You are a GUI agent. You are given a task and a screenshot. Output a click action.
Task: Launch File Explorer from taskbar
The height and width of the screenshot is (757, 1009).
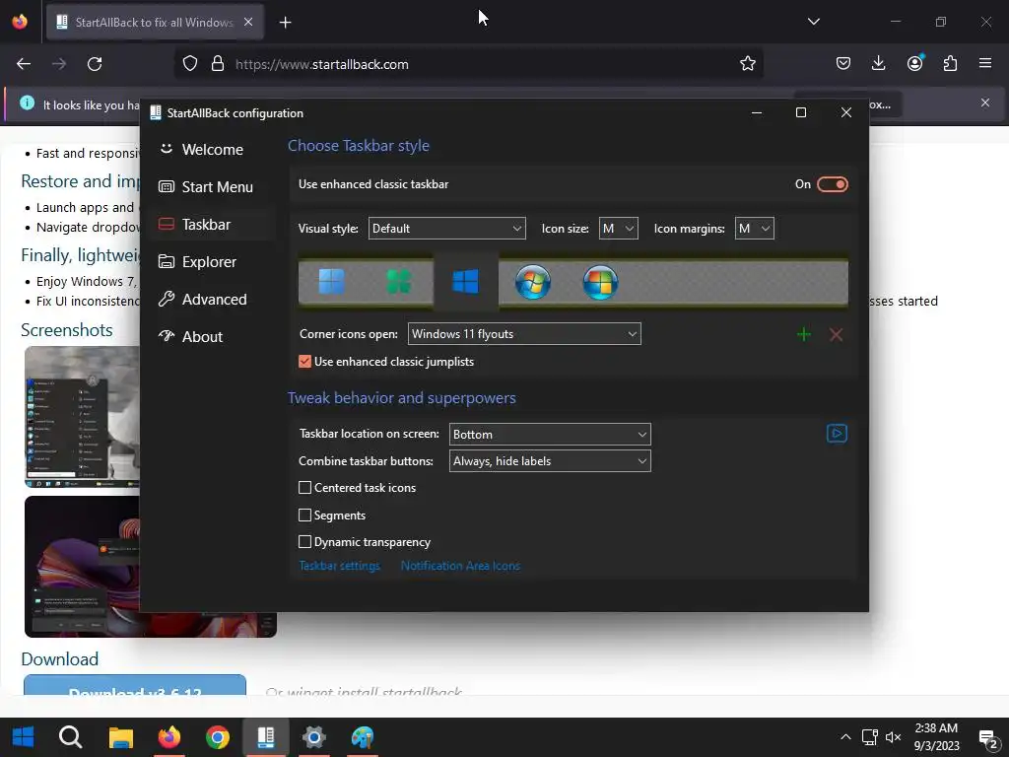[x=120, y=737]
